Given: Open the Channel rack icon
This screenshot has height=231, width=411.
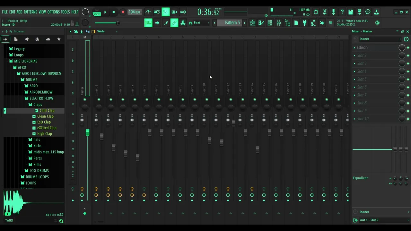Looking at the screenshot, I should [270, 23].
